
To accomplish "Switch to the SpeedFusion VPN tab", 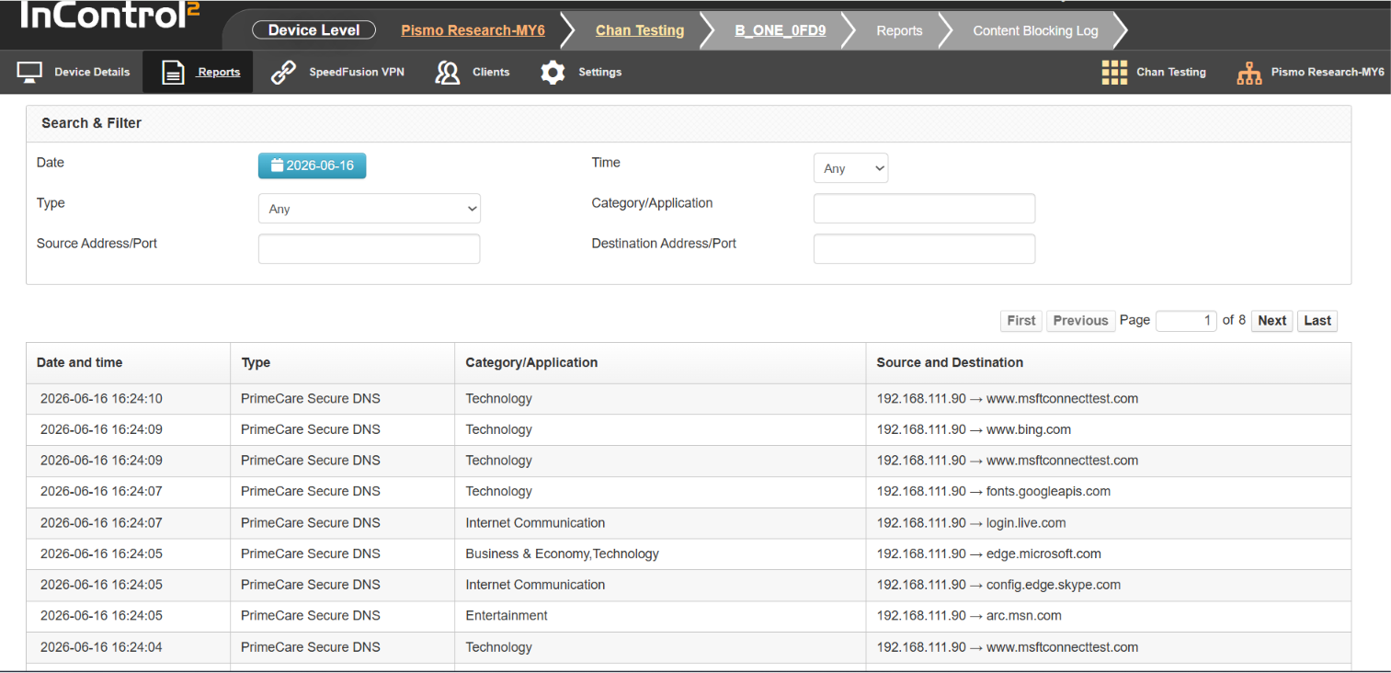I will 337,73.
